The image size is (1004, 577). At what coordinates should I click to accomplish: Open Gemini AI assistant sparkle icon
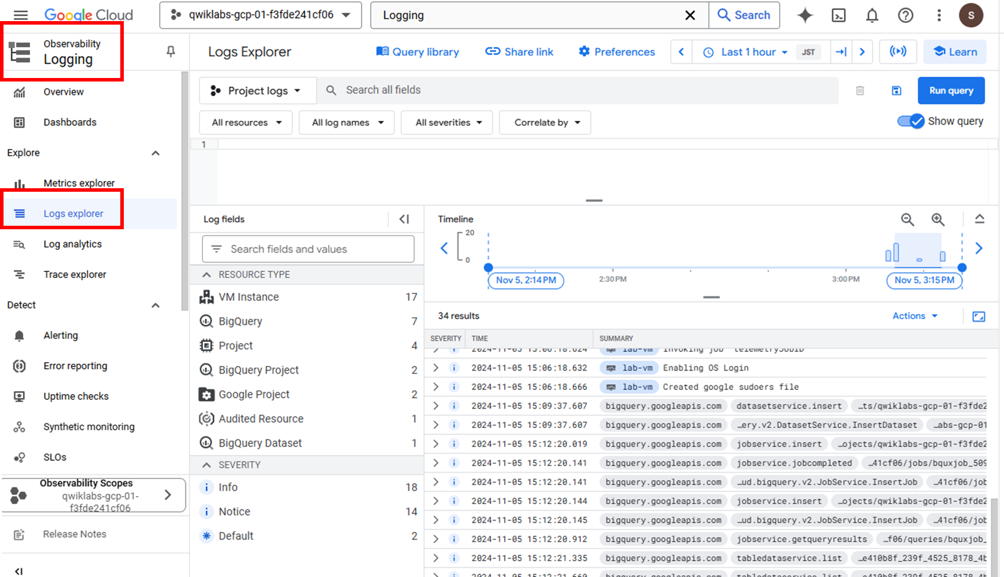[x=805, y=15]
